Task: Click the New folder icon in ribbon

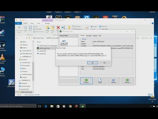Action: click(x=69, y=27)
